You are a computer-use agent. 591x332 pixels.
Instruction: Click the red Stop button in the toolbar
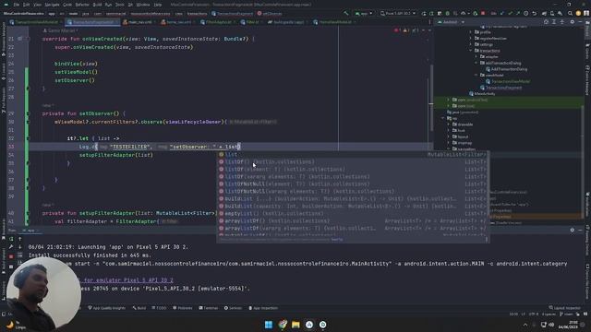pos(483,14)
